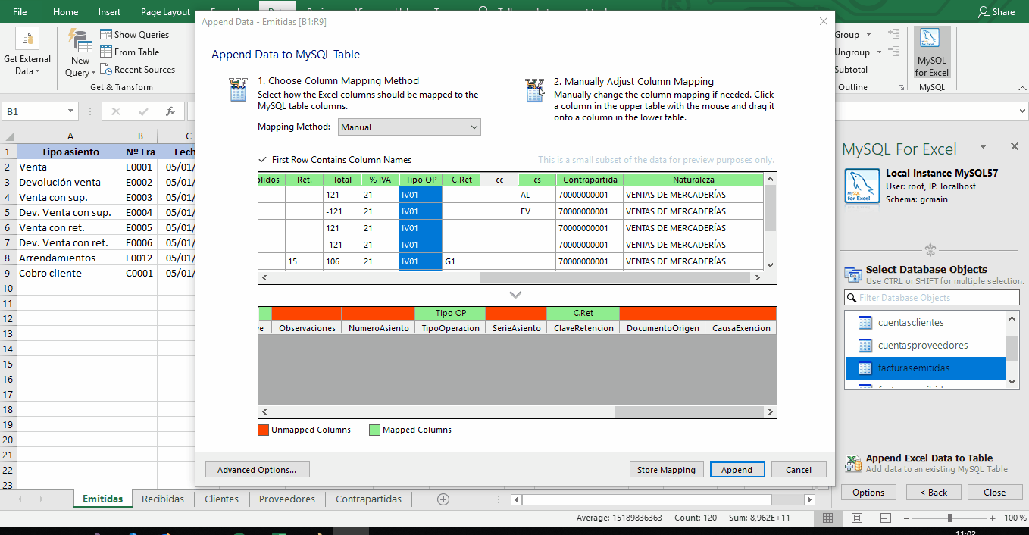1029x535 pixels.
Task: Open the Contrapartidas sheet tab
Action: 369,499
